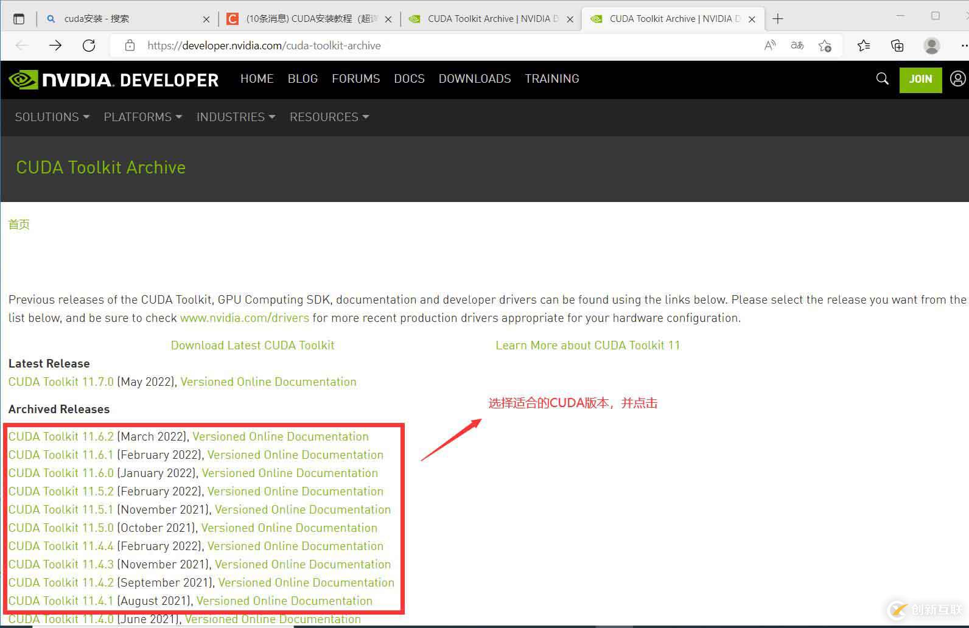Open Favorites list icon

coord(864,45)
